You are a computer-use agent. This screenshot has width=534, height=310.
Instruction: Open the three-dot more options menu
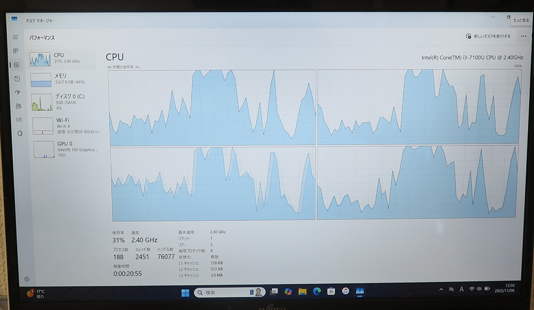coord(523,36)
